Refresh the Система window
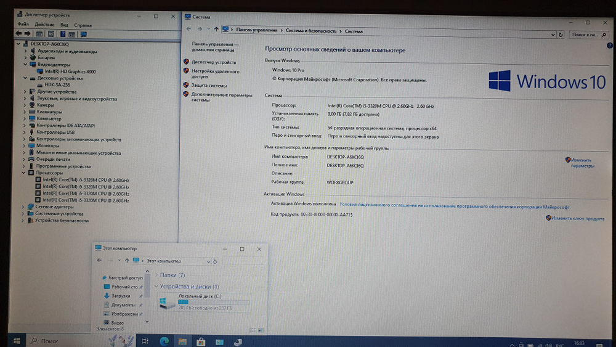Screen dimensions: 616x347 tap(561, 35)
